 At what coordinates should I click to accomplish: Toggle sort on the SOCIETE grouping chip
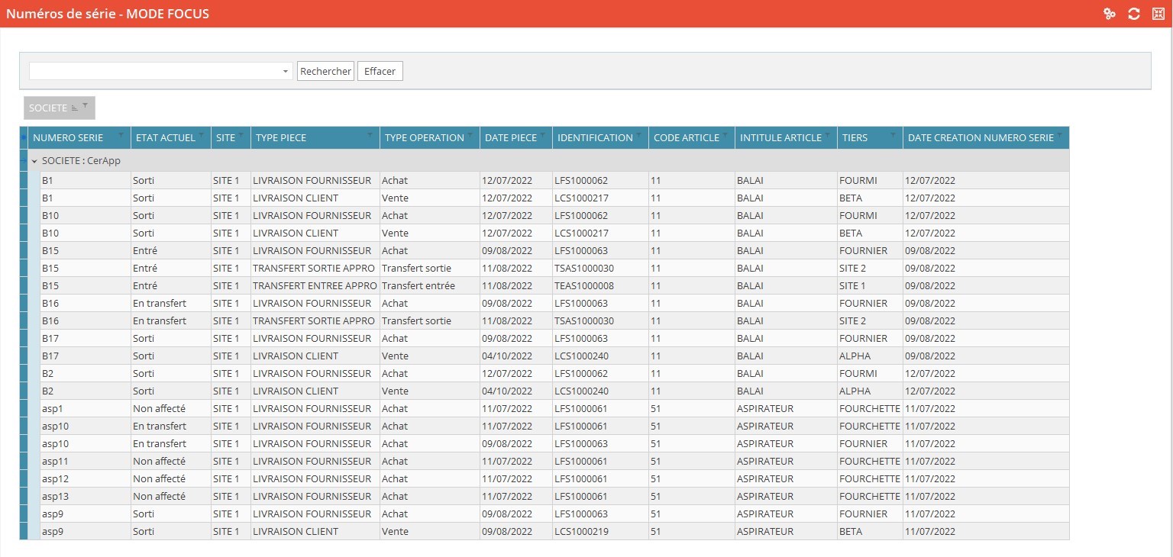(75, 108)
